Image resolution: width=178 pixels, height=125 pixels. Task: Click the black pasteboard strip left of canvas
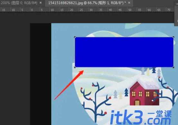click(x=40, y=74)
